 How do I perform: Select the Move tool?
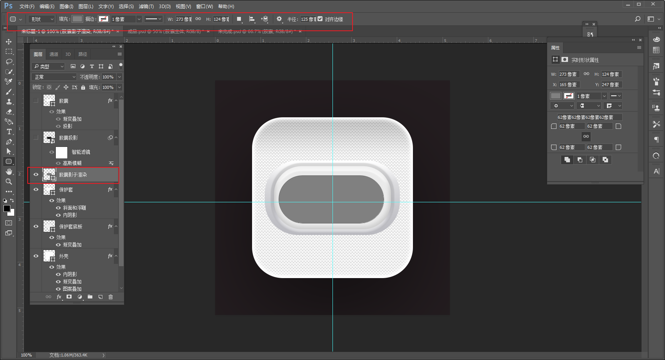click(9, 42)
